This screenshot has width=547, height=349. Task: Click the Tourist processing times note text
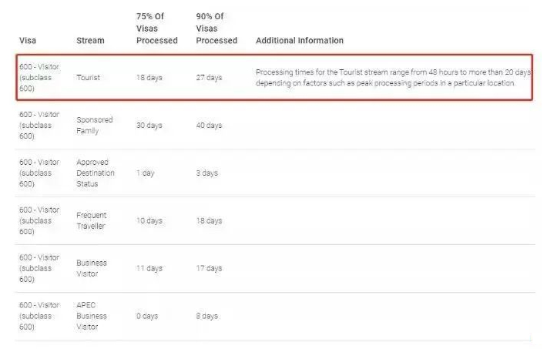click(x=394, y=78)
